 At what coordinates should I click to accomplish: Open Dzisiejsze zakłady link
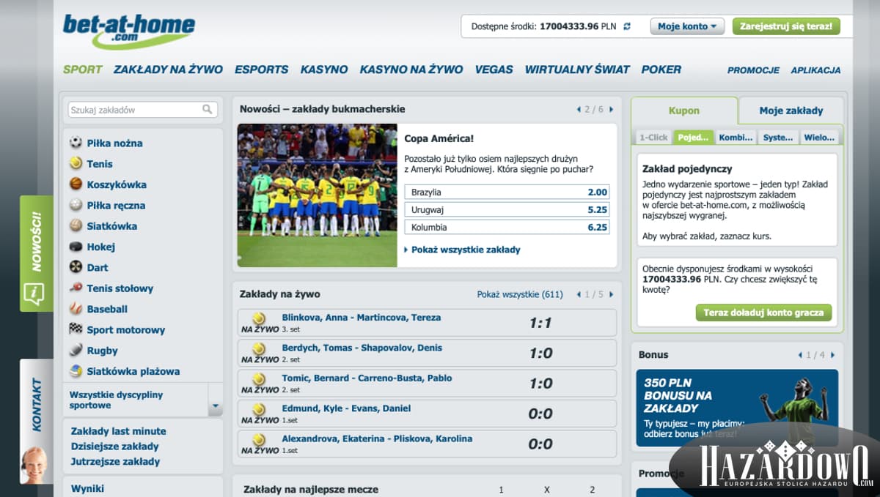click(x=115, y=446)
